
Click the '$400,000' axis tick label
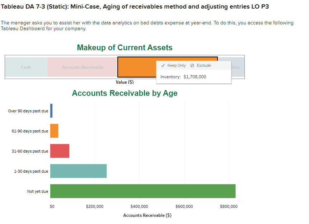[139, 206]
